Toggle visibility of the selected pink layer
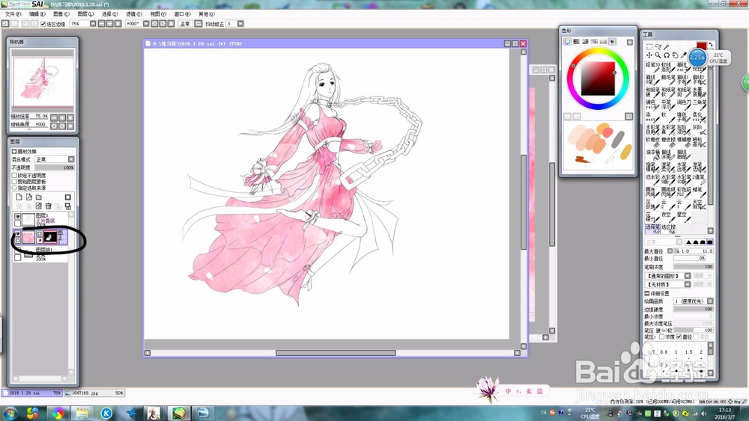Screen dimensions: 749x421 pos(18,234)
